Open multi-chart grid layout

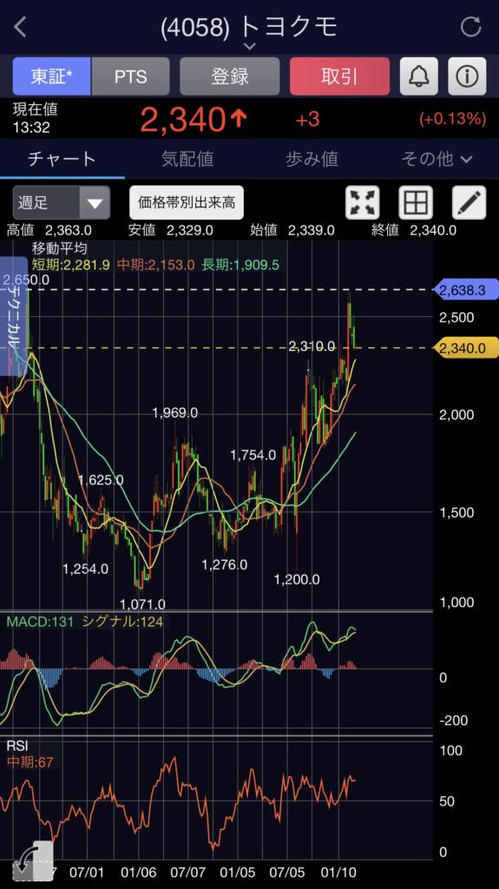[416, 202]
